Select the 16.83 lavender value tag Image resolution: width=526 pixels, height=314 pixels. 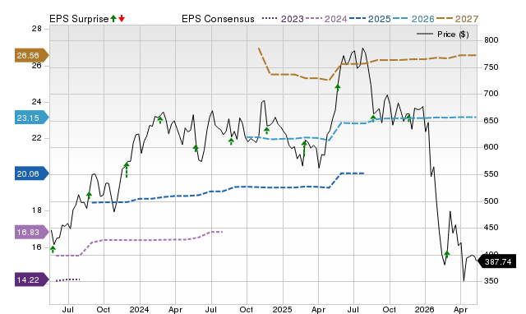[x=31, y=232]
